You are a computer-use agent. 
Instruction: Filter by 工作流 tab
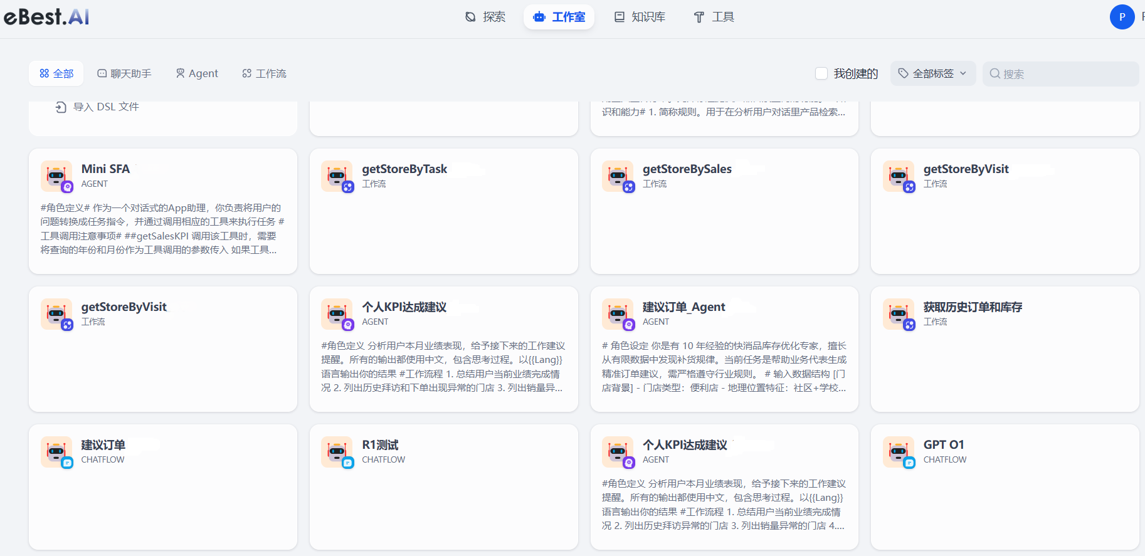pyautogui.click(x=264, y=73)
